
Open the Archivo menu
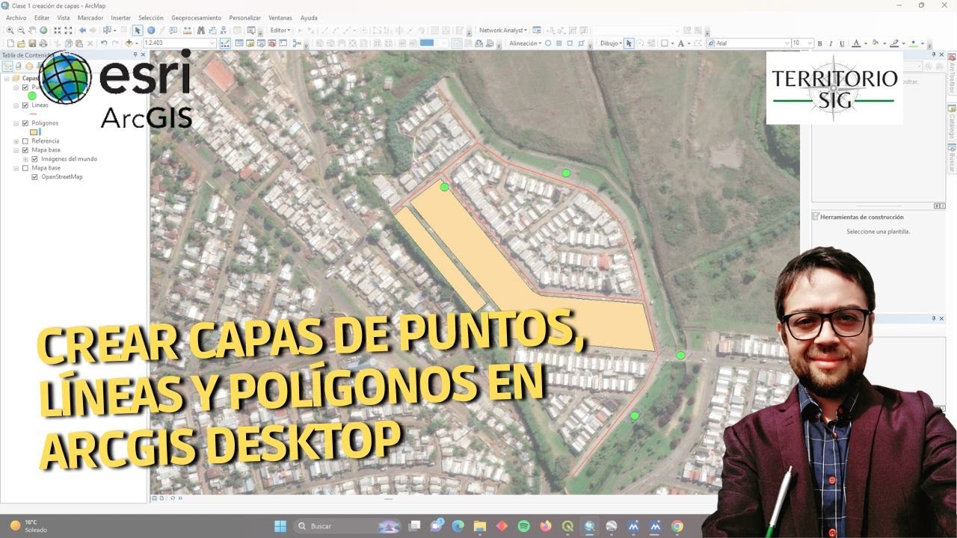coord(16,18)
